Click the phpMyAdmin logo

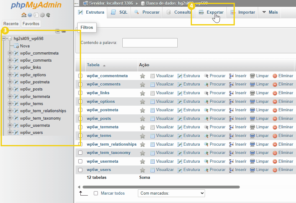pyautogui.click(x=36, y=5)
